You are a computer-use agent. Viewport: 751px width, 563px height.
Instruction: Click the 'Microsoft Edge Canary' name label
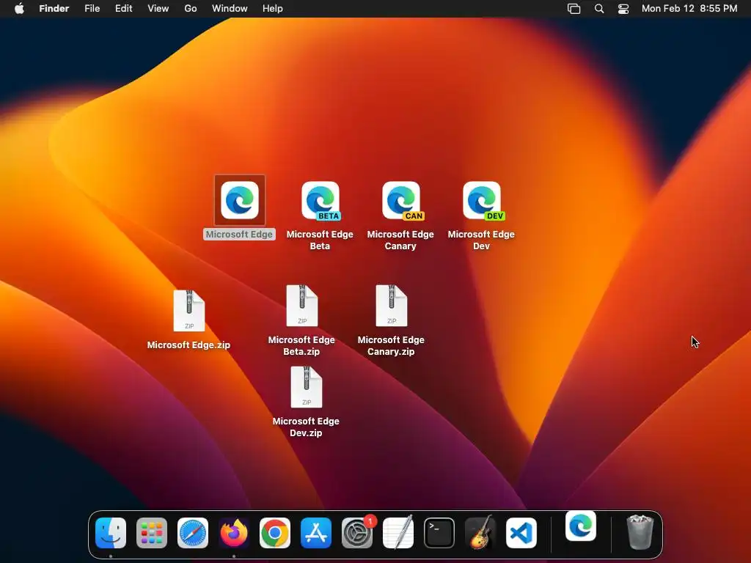(400, 240)
